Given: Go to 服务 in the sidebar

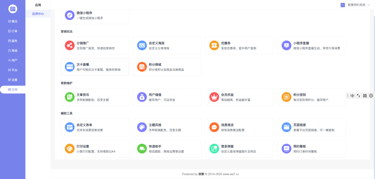Looking at the screenshot, I should (x=13, y=41).
